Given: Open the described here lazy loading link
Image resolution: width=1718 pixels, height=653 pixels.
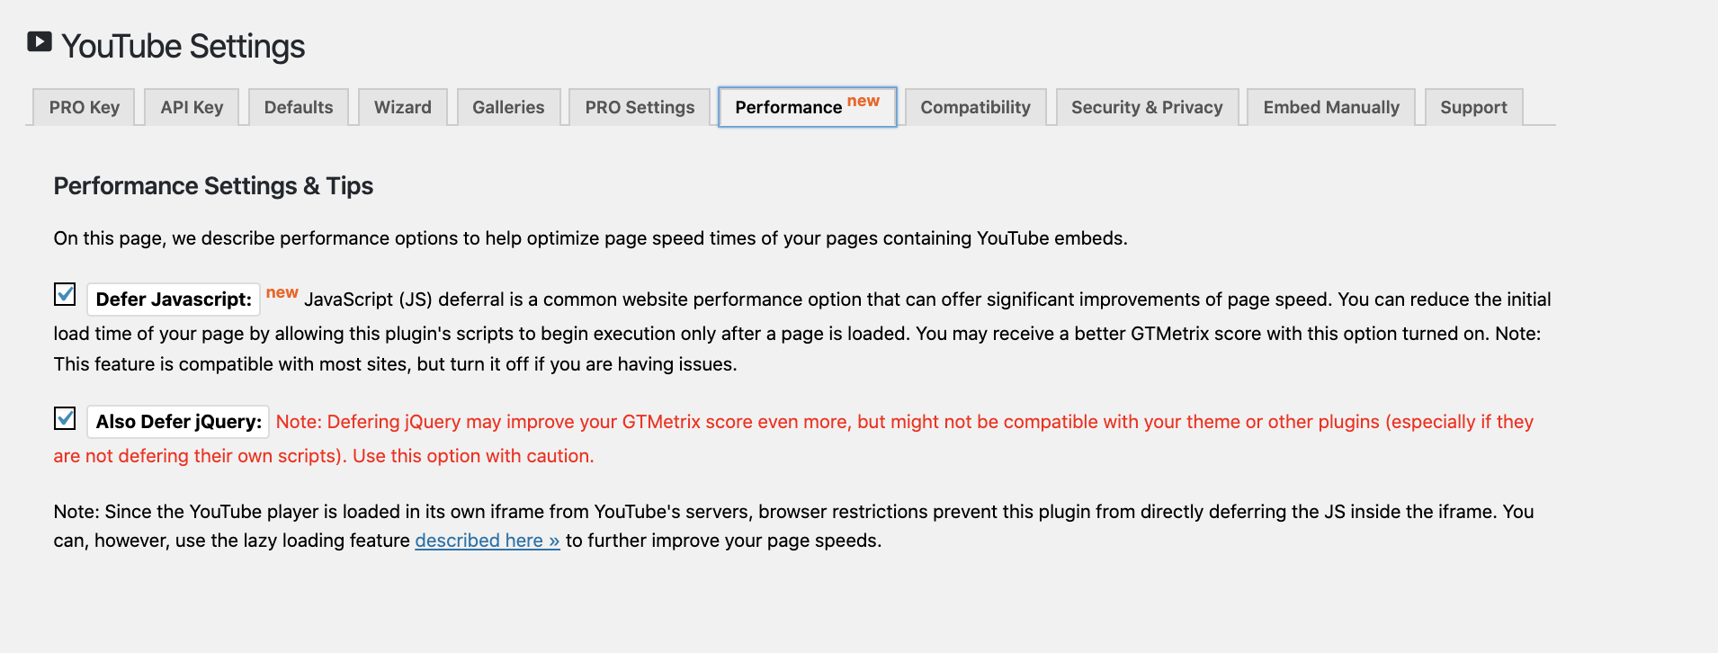Looking at the screenshot, I should click(x=487, y=540).
